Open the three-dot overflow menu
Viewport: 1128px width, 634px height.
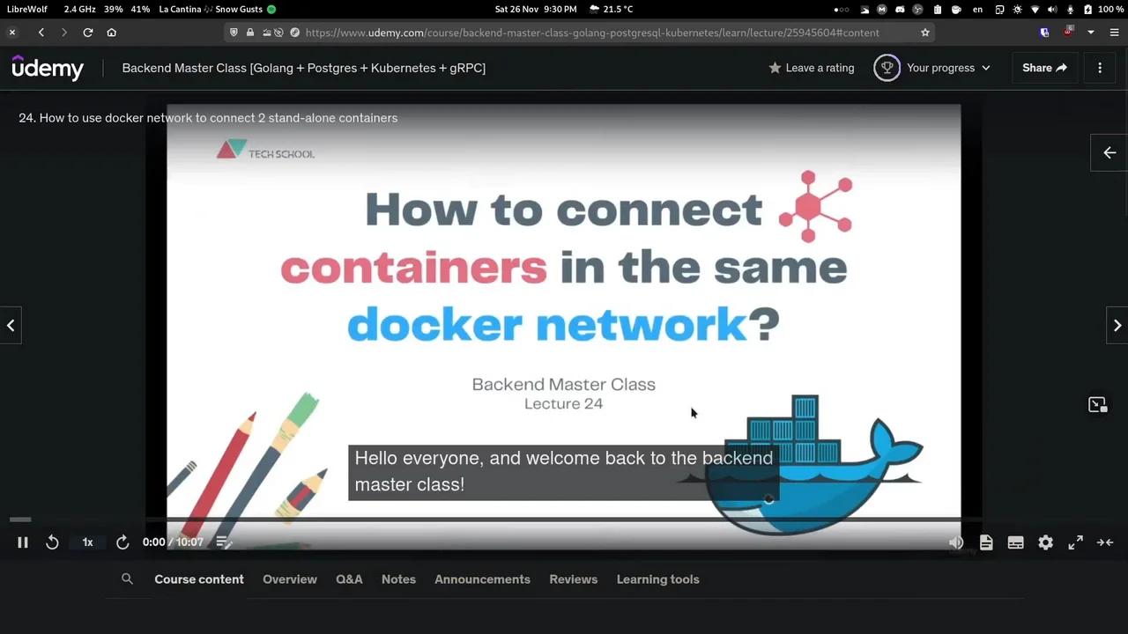(x=1100, y=68)
